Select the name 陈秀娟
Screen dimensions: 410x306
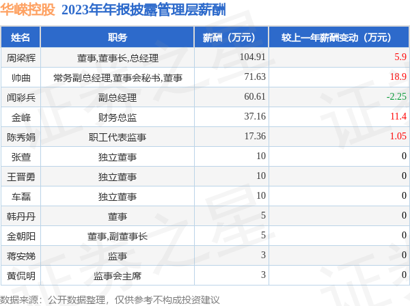click(21, 137)
